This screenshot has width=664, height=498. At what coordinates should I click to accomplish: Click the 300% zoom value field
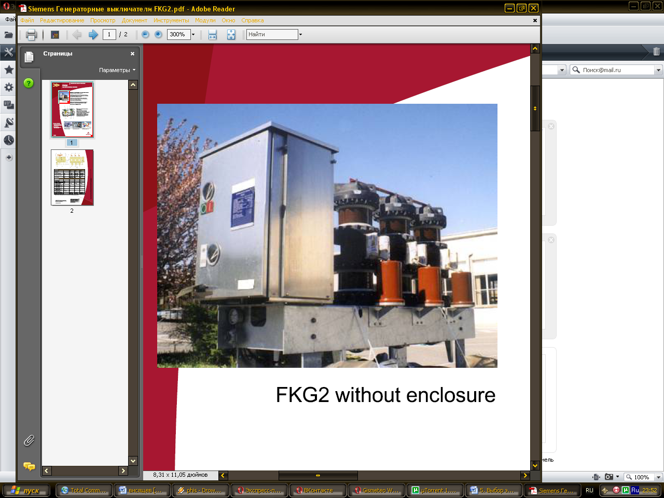178,35
